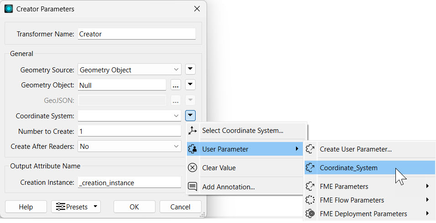Click the Geometry Object ellipsis button
Viewport: 436px width, 223px height.
coord(176,85)
